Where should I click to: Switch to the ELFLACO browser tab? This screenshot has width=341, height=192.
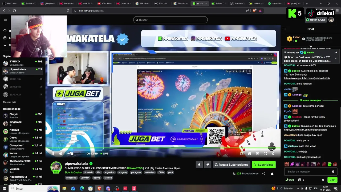point(219,3)
